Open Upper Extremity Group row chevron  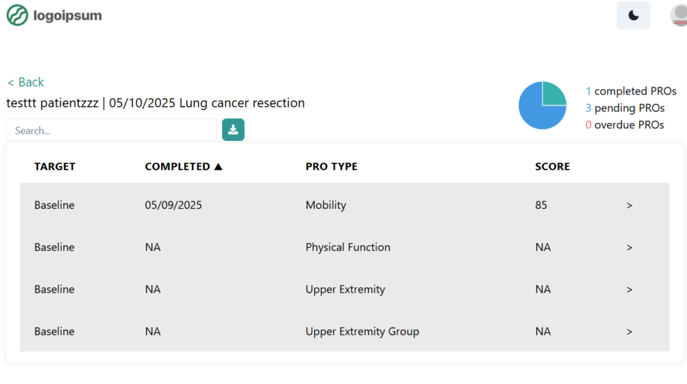coord(629,332)
